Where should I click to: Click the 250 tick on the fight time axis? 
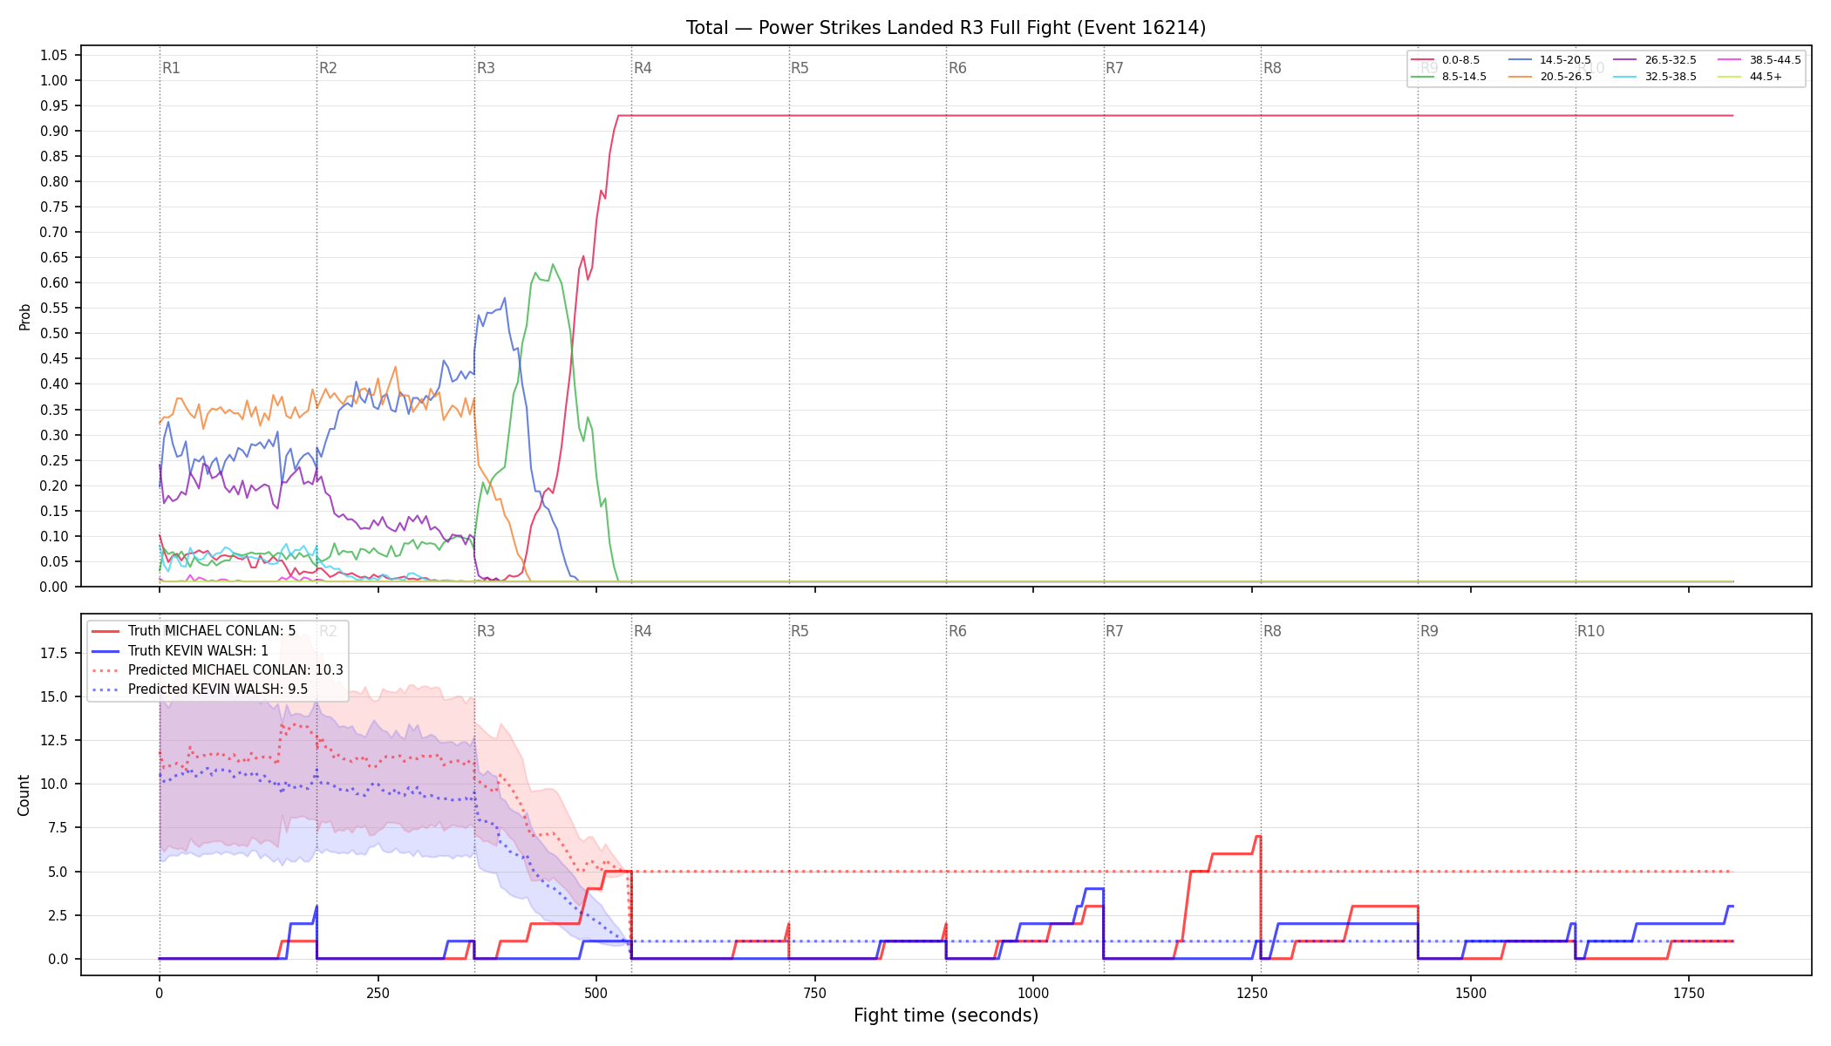(378, 993)
